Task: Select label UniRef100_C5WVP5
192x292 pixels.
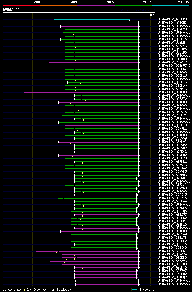Action: (x=172, y=171)
